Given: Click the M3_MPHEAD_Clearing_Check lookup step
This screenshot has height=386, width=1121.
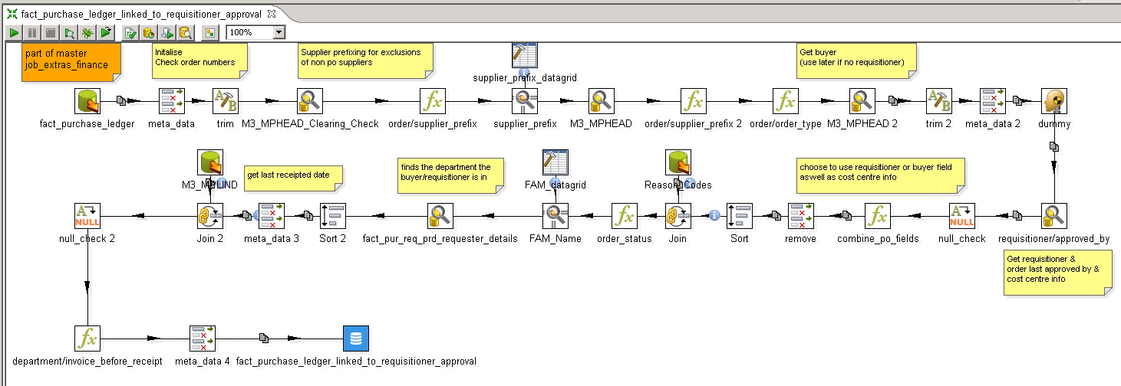Looking at the screenshot, I should tap(310, 101).
